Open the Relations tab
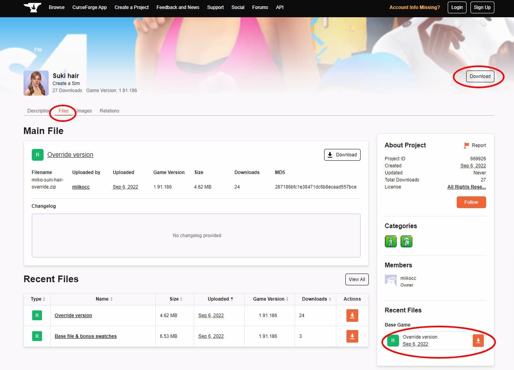 pyautogui.click(x=109, y=111)
